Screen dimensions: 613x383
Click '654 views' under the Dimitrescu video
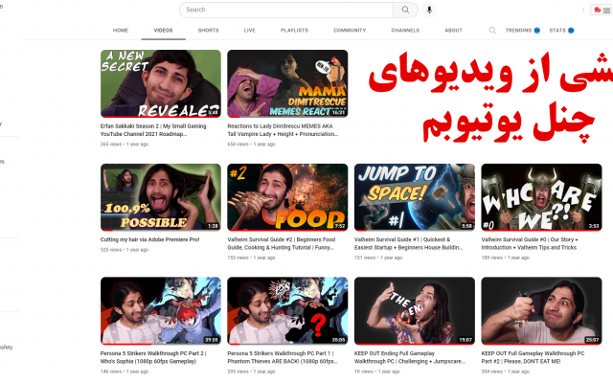click(x=238, y=145)
